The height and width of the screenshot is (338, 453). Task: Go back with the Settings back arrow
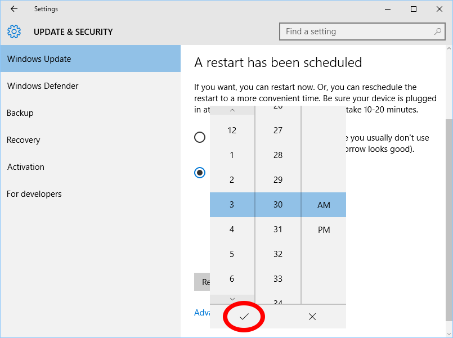(14, 9)
